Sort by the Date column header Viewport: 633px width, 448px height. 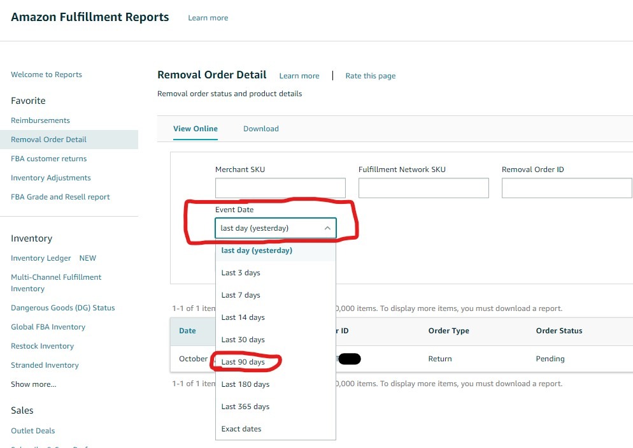187,331
